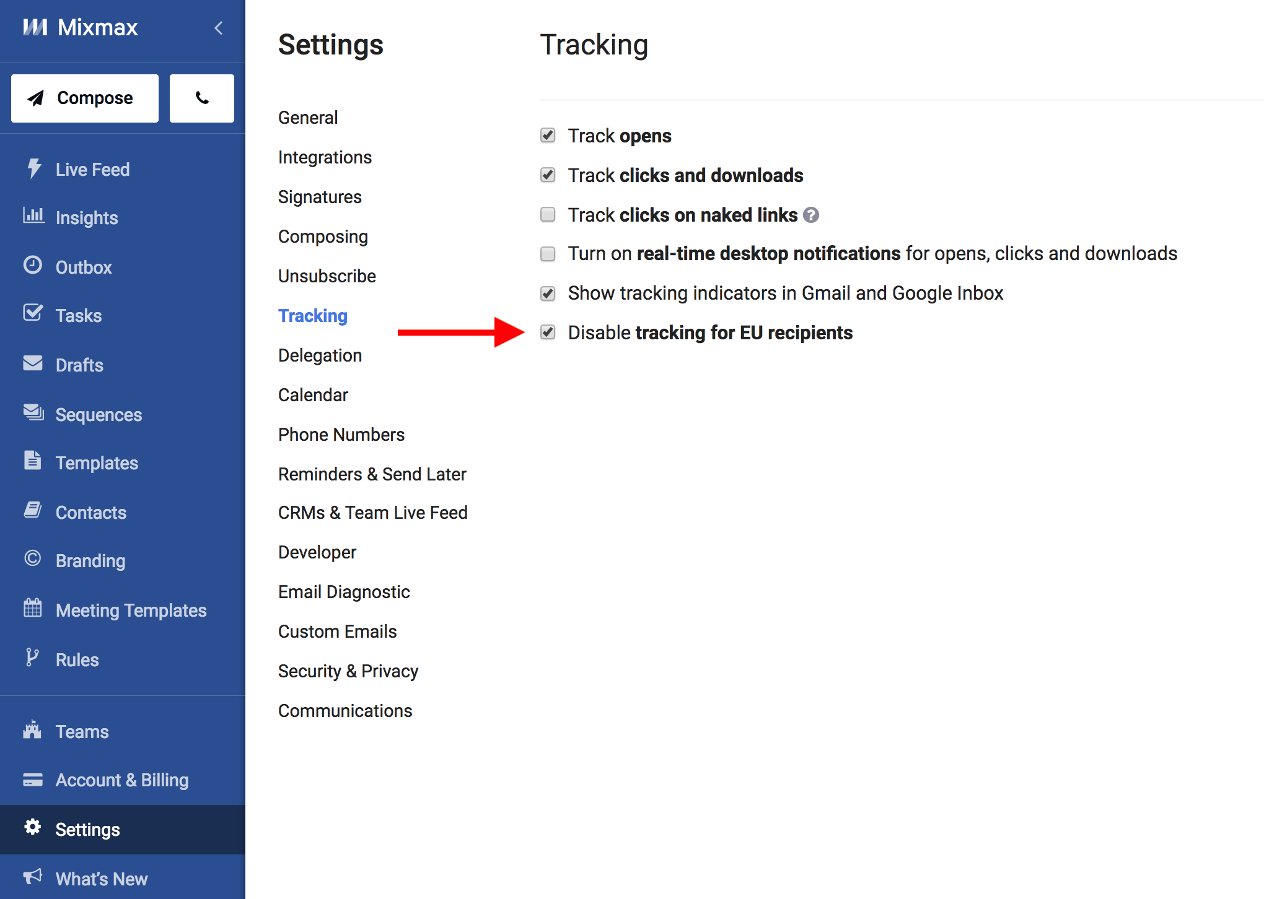The height and width of the screenshot is (899, 1264).
Task: Click the Outbox clock icon
Action: (x=33, y=266)
